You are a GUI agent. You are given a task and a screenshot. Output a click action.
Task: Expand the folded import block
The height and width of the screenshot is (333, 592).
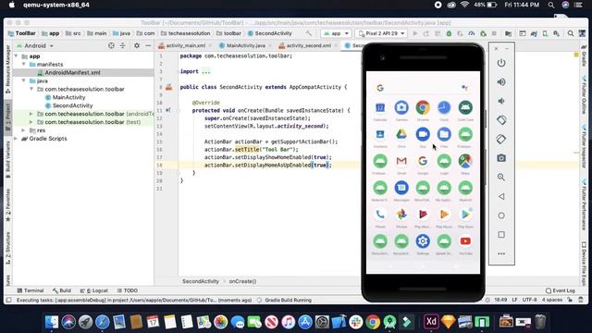pyautogui.click(x=205, y=71)
